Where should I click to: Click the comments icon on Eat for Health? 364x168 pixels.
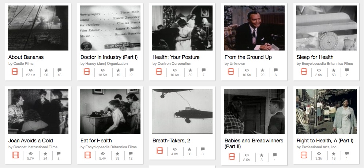pyautogui.click(x=131, y=153)
